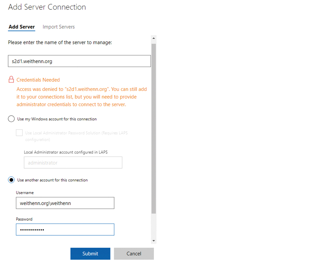
Task: Click into the Password field
Action: coord(65,229)
